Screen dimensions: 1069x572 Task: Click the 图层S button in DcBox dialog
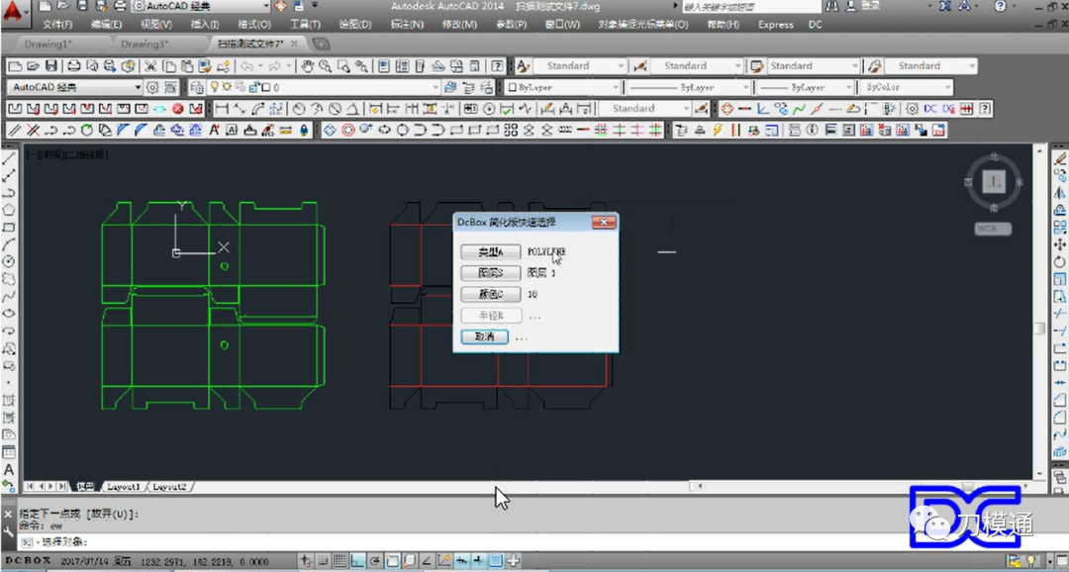coord(490,273)
